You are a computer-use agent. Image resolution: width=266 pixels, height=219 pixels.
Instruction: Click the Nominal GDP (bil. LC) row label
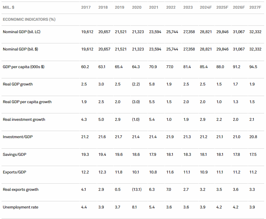pos(22,32)
